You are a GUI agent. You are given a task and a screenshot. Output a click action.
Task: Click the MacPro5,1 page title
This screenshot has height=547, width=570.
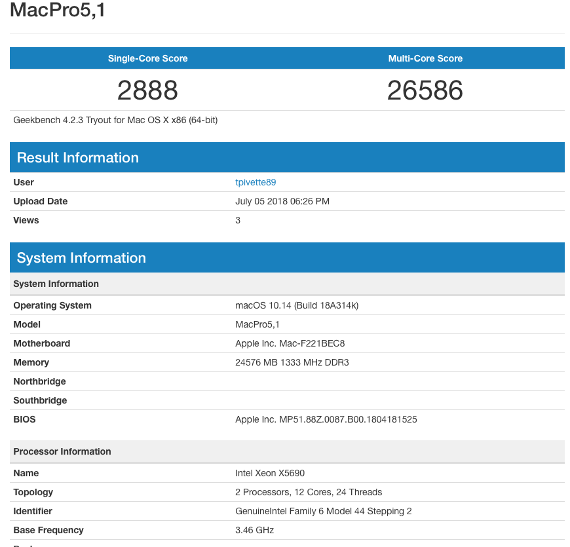(x=58, y=10)
